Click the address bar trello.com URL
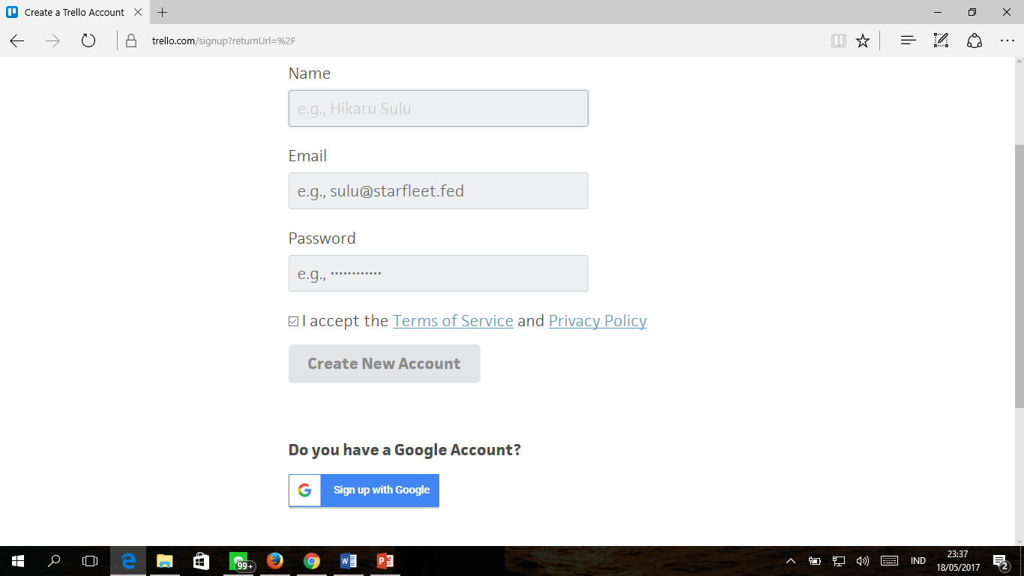Viewport: 1024px width, 576px height. [223, 41]
